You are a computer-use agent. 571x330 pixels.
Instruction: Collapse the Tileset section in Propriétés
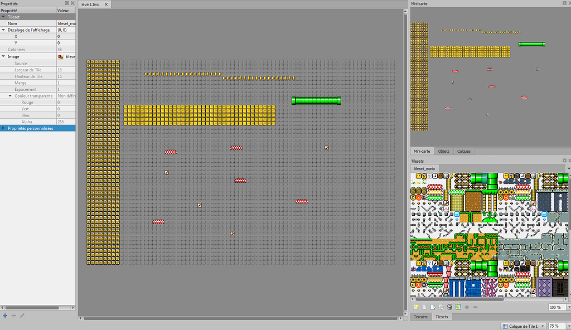pos(4,17)
